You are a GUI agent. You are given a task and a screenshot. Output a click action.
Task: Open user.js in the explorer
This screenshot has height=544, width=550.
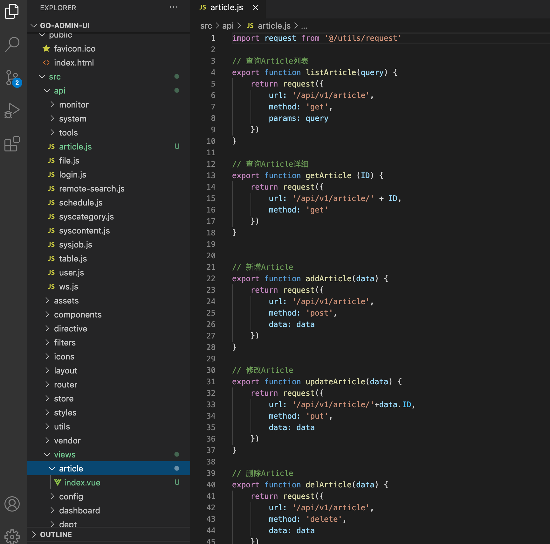pyautogui.click(x=109, y=273)
